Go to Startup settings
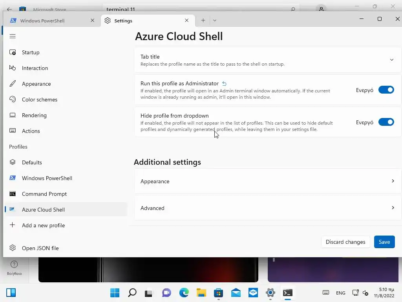 coord(66,52)
